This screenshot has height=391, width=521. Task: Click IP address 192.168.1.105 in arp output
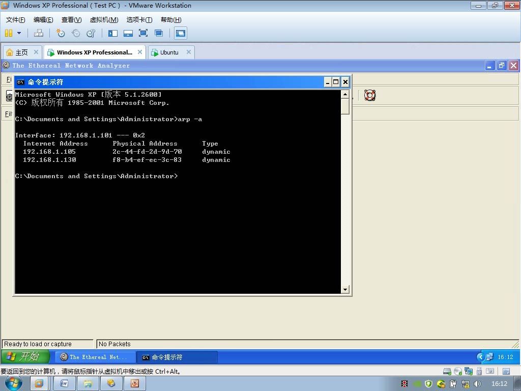[49, 152]
